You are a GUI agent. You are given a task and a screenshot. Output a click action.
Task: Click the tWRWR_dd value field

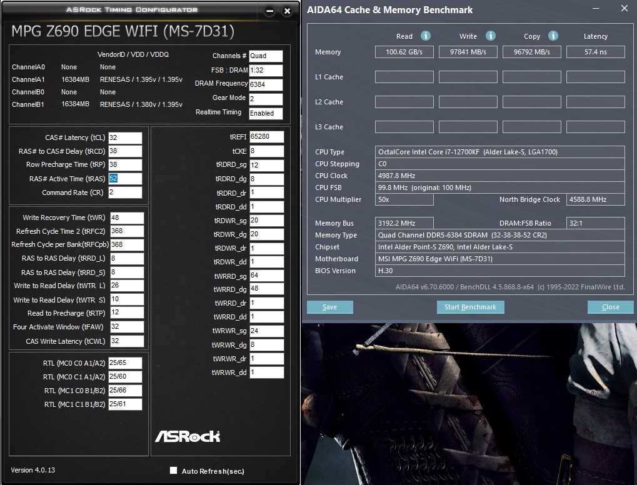coord(266,372)
